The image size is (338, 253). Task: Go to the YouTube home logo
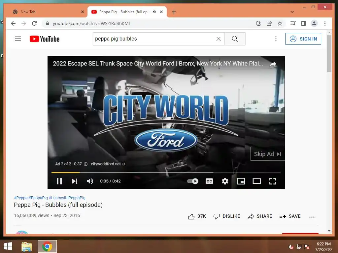point(45,39)
